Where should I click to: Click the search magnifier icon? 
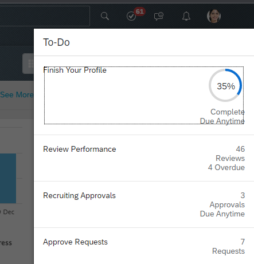tap(105, 16)
